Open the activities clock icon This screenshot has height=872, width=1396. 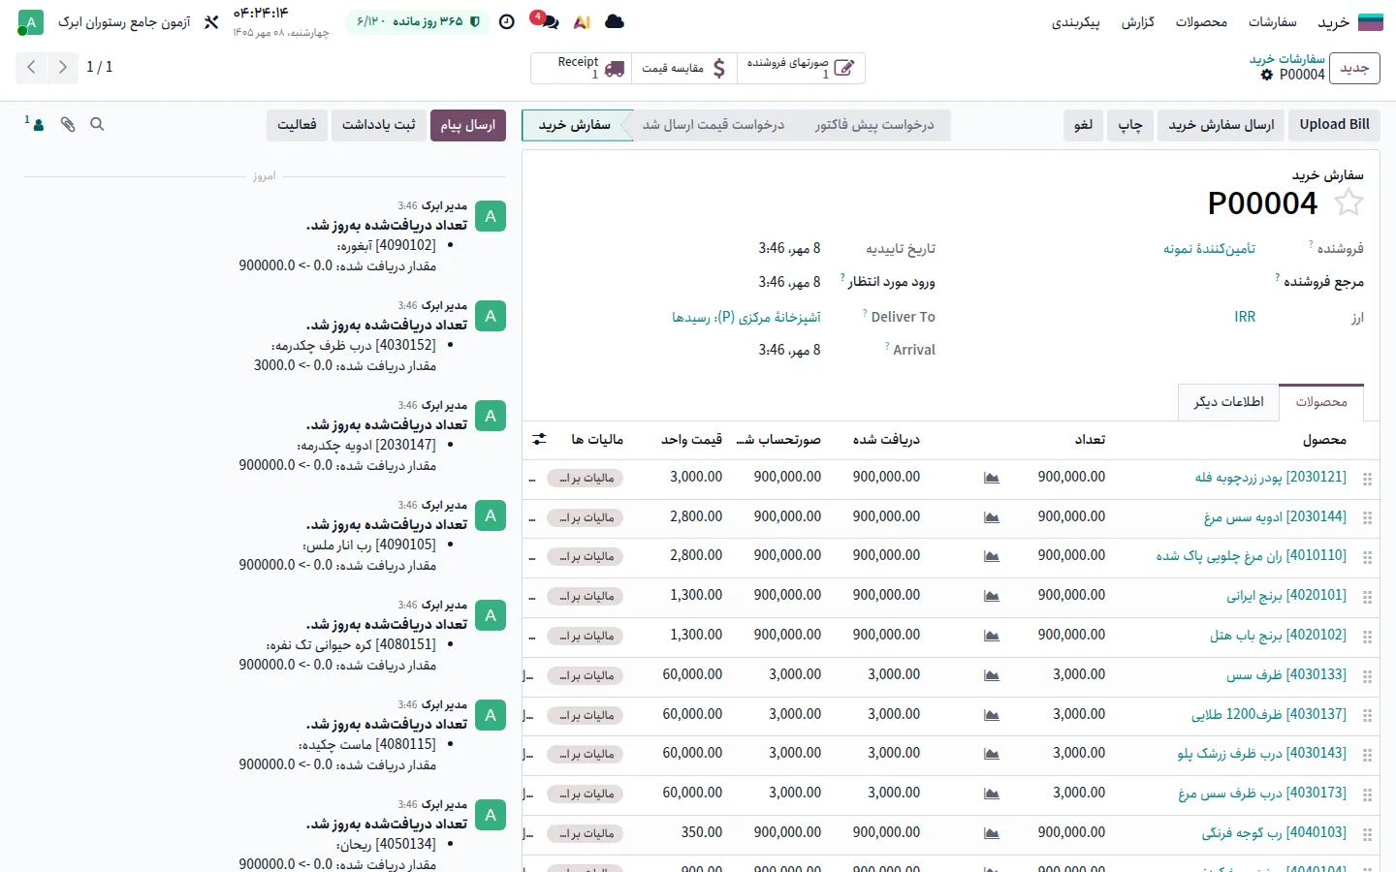tap(506, 21)
